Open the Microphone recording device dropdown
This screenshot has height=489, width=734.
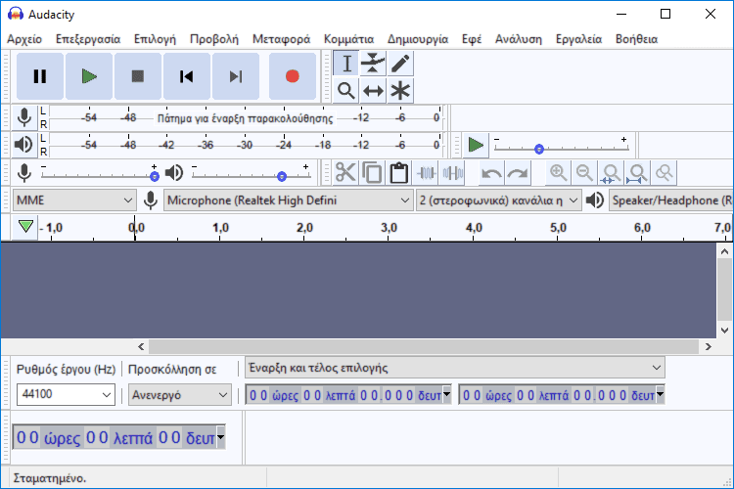pos(289,200)
